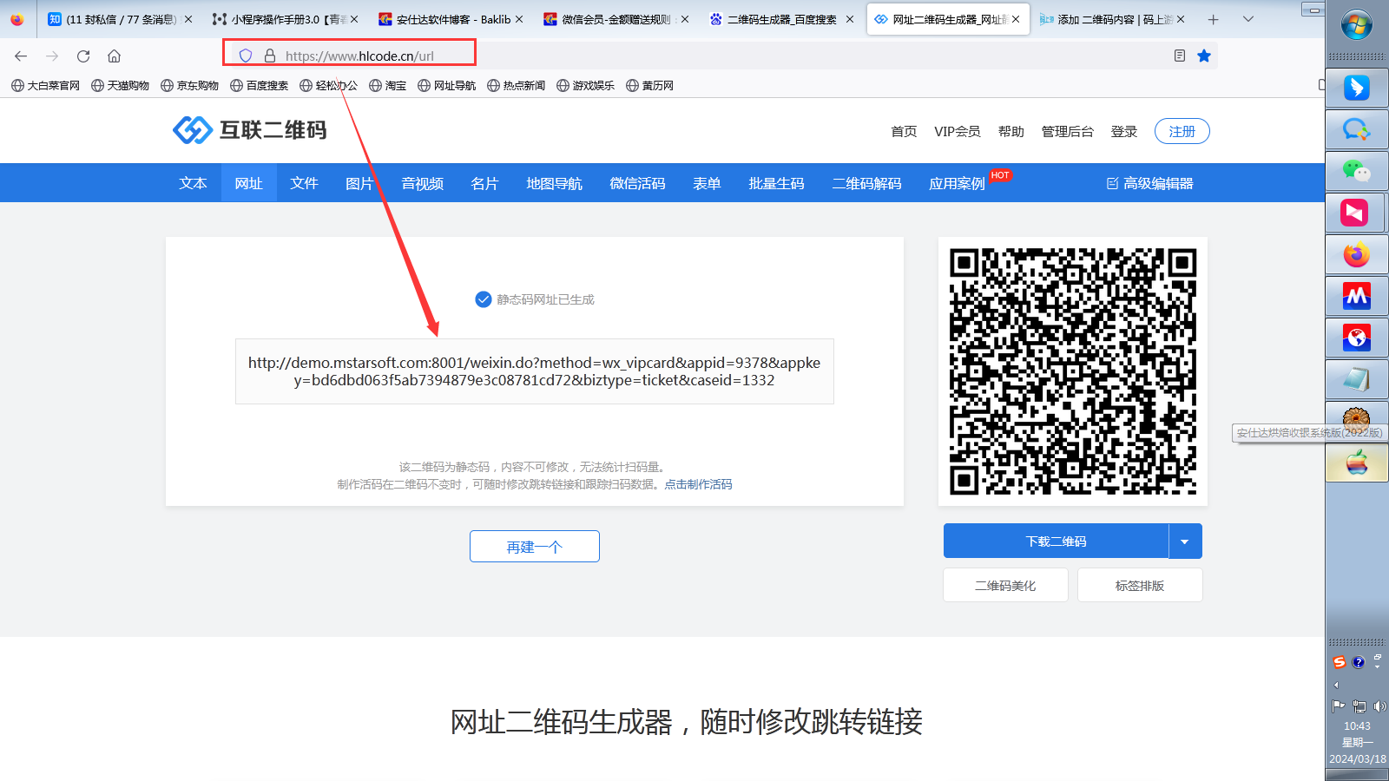Open the globe app in taskbar
Viewport: 1389px width, 781px height.
point(1356,338)
